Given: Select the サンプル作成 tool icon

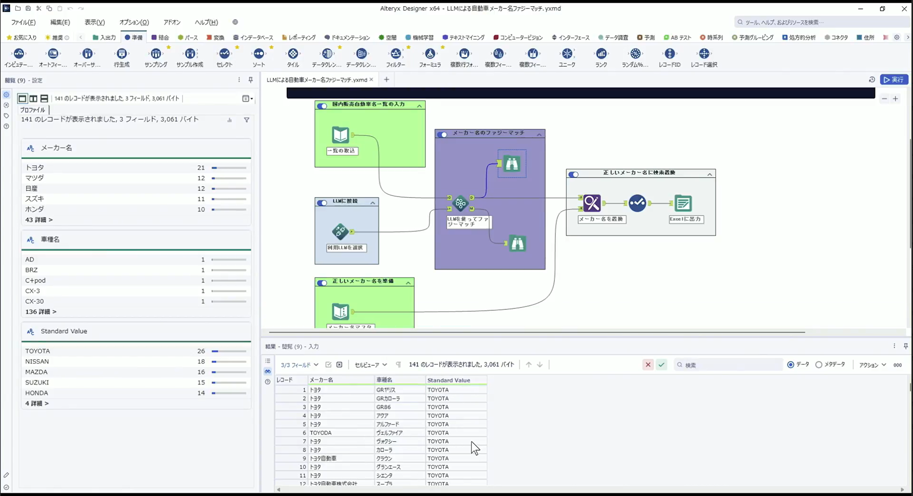Looking at the screenshot, I should 190,54.
